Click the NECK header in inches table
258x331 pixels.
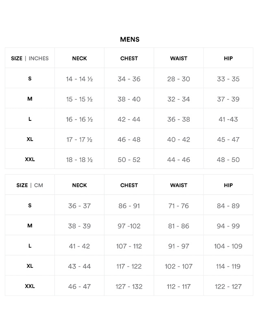pos(79,58)
